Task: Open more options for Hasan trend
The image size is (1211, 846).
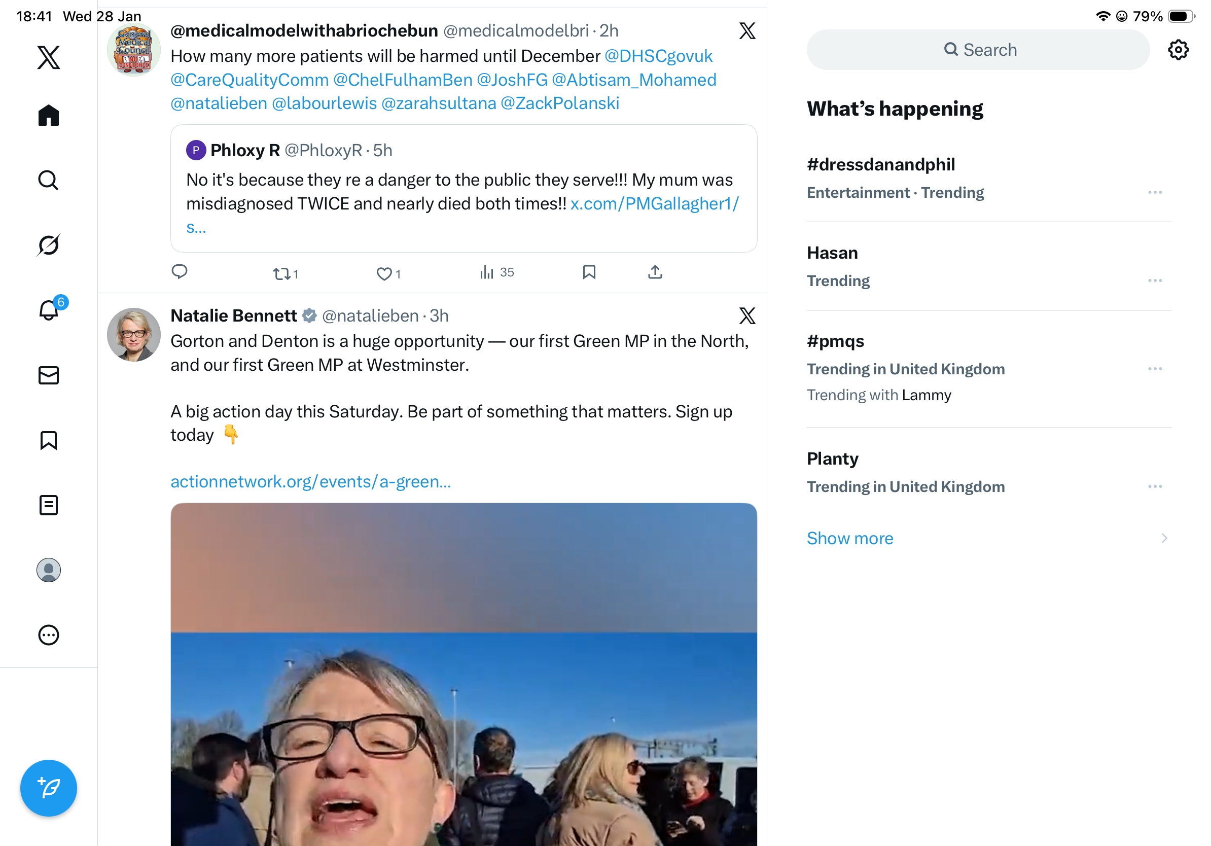Action: tap(1155, 280)
